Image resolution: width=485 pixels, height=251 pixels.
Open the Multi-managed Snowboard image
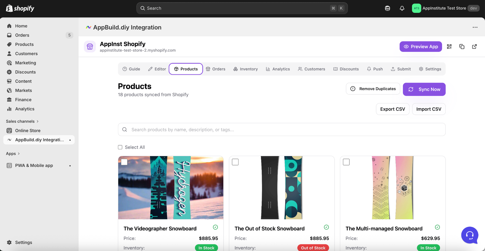pyautogui.click(x=393, y=188)
